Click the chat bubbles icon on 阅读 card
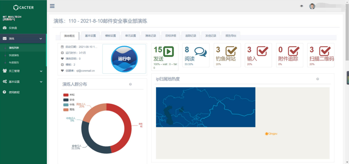This screenshot has height=164, width=349. click(200, 52)
